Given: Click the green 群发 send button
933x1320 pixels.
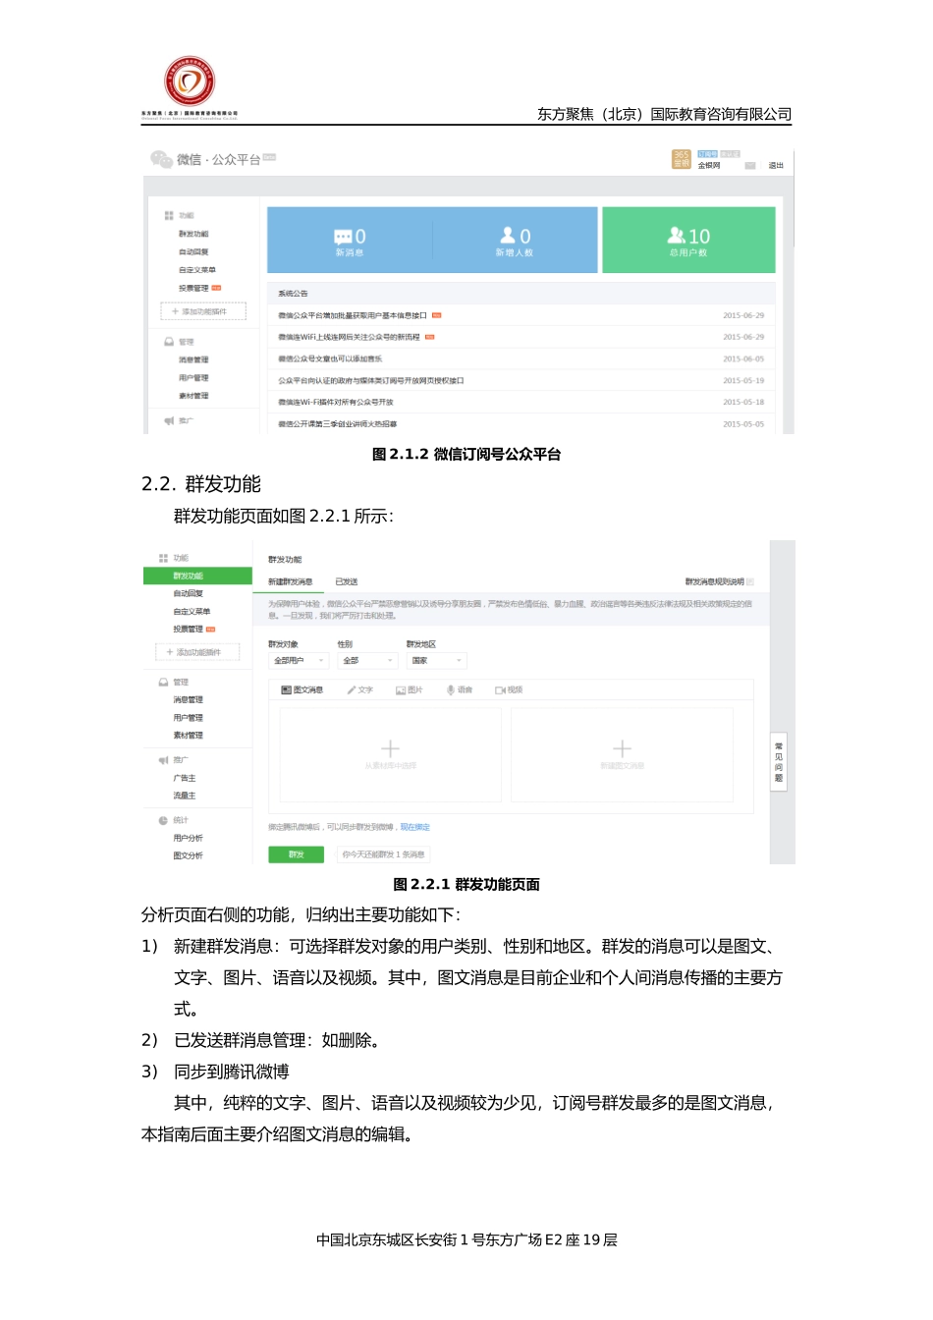Looking at the screenshot, I should 296,854.
